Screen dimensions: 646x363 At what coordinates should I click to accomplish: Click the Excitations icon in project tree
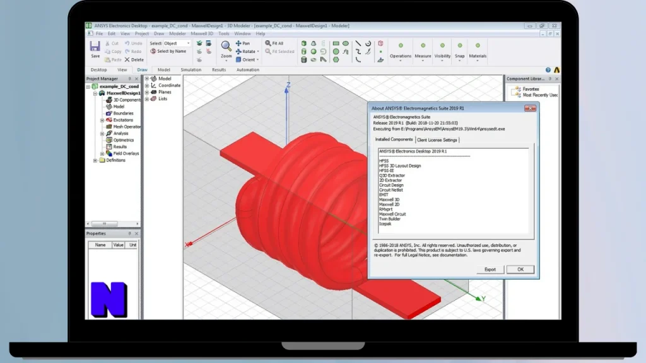[x=109, y=120]
